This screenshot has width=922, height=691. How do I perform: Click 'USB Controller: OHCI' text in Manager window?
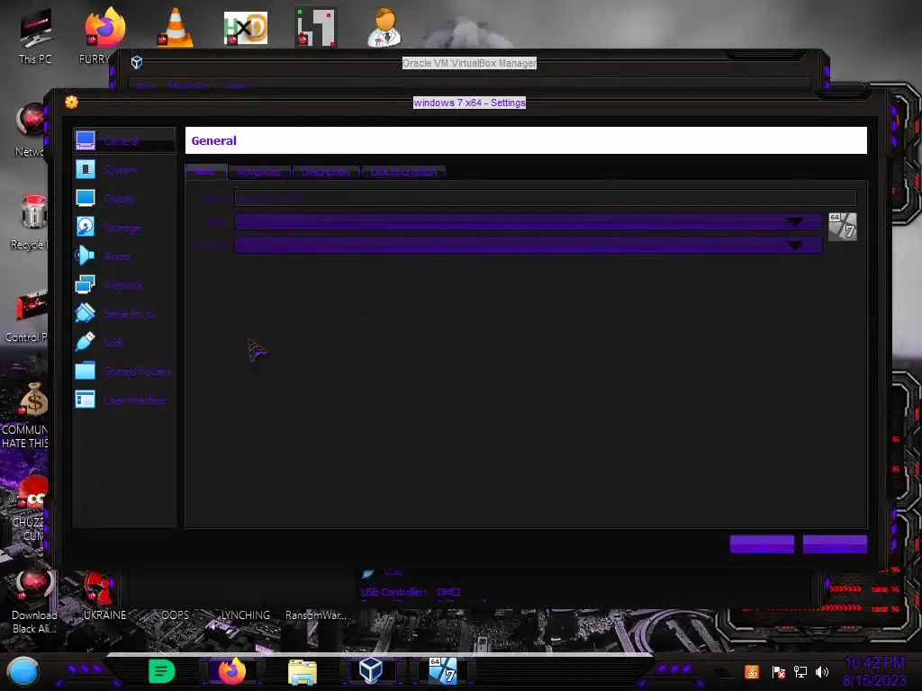(411, 592)
